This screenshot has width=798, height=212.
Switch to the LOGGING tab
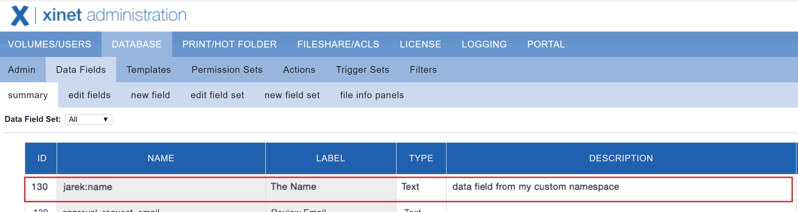[x=484, y=45]
